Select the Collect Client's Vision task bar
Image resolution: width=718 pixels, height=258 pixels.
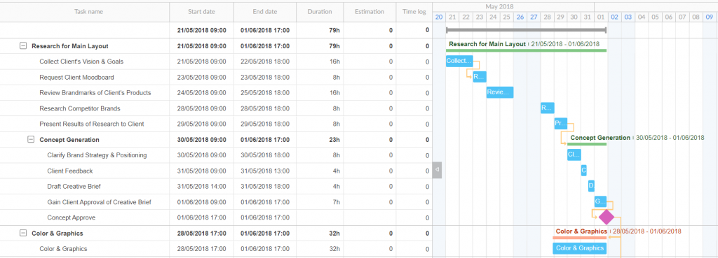coord(459,61)
